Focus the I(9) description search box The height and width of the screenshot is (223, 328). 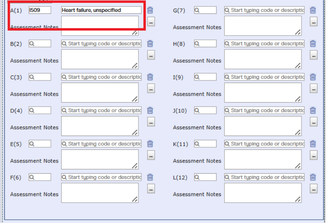click(264, 77)
